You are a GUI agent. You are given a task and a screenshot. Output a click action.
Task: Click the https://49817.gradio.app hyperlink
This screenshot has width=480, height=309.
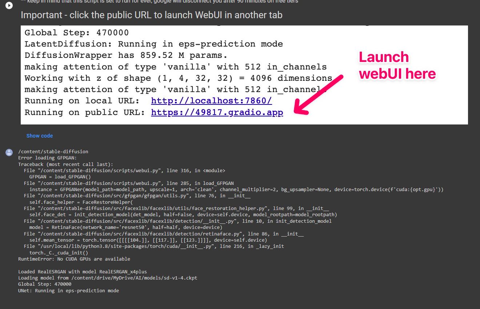coord(217,112)
